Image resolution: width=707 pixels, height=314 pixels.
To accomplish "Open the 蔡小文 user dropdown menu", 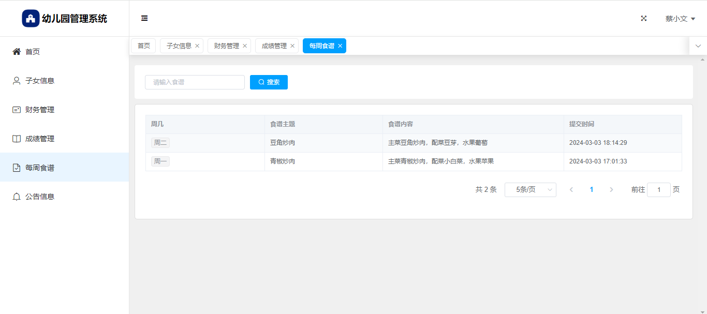I will tap(680, 19).
